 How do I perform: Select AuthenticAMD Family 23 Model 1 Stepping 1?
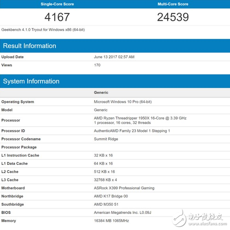pos(132,131)
